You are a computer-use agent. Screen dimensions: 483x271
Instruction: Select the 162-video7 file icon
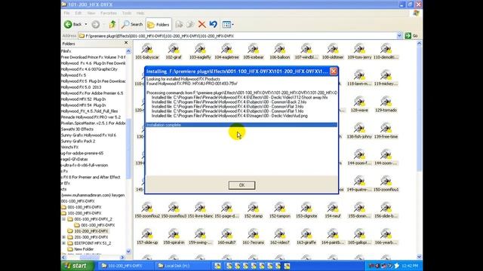point(280,236)
